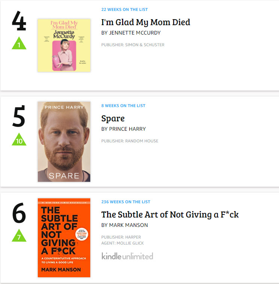Click the 236 weeks on the list label
The height and width of the screenshot is (284, 279).
125,202
